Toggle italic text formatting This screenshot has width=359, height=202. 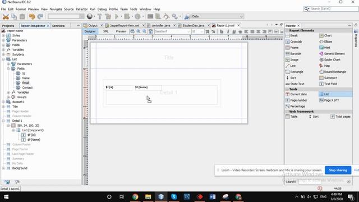point(228,31)
